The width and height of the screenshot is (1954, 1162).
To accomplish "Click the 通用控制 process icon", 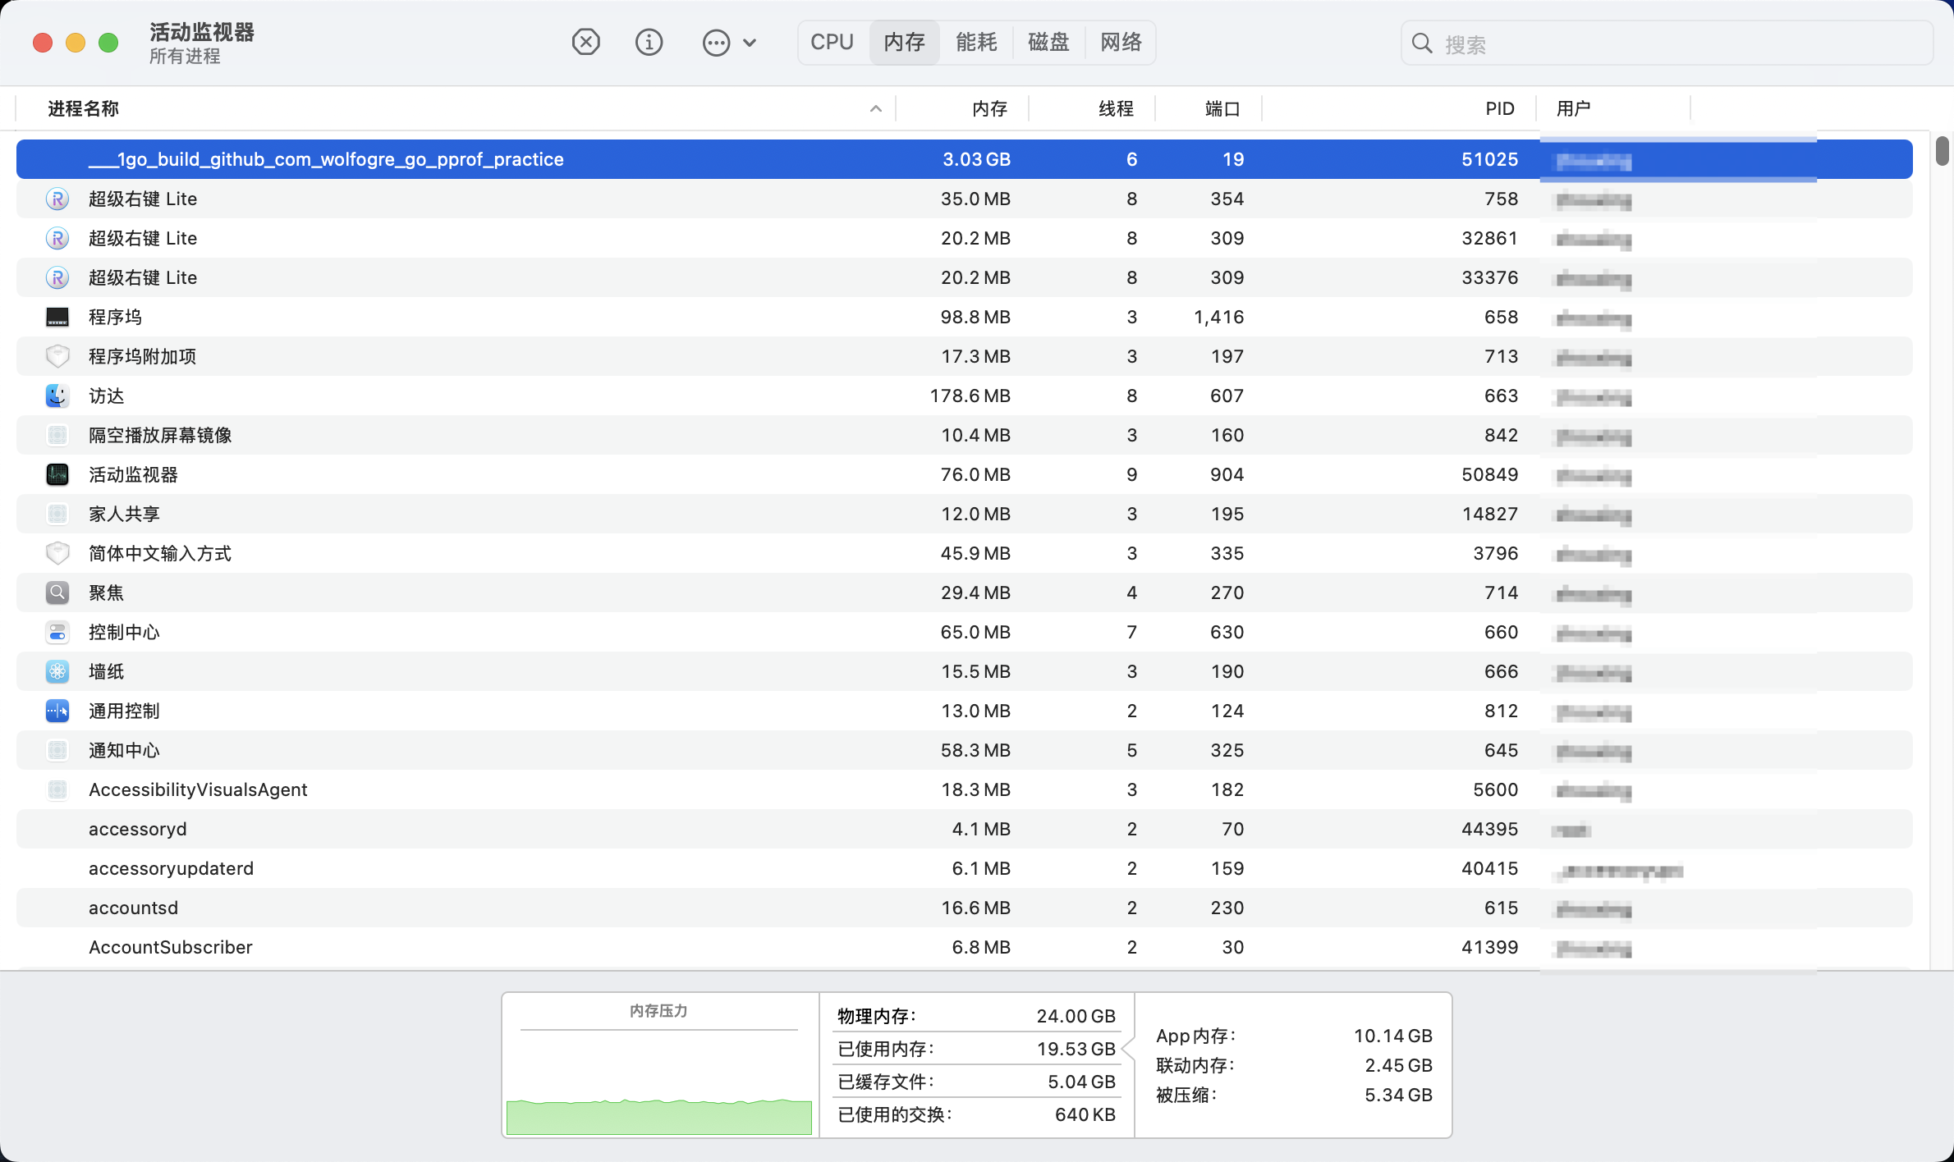I will 57,711.
